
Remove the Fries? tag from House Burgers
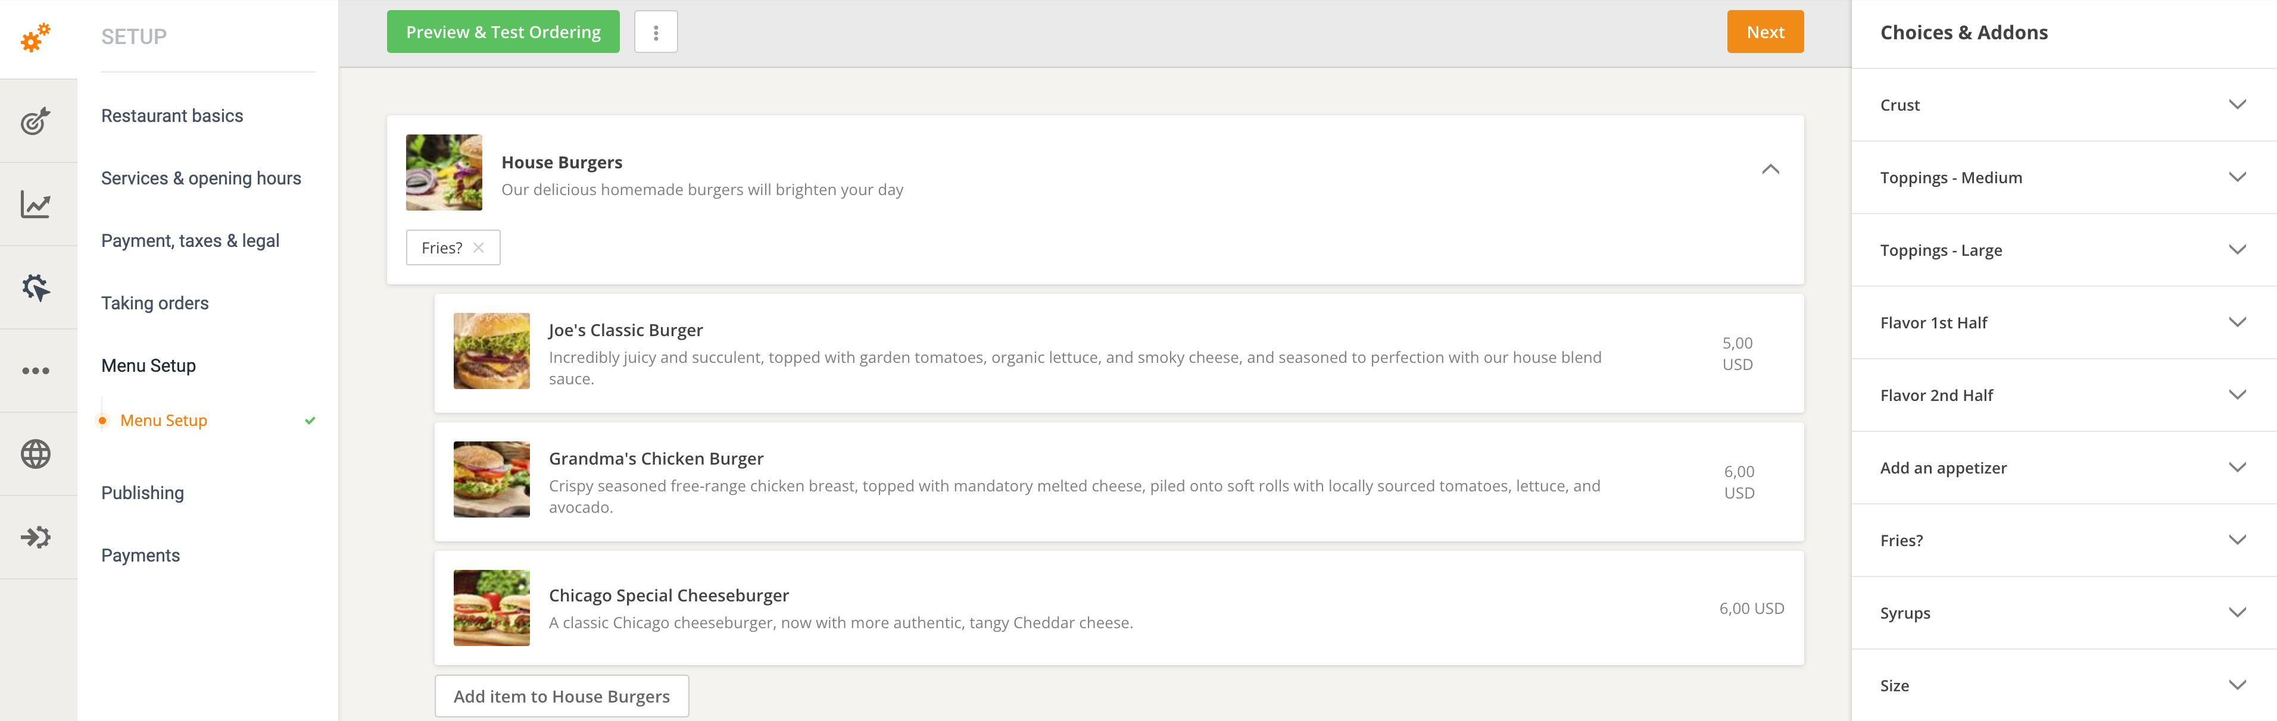coord(478,248)
